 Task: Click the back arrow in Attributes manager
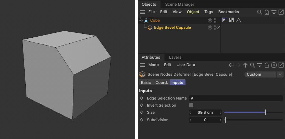click(231, 65)
